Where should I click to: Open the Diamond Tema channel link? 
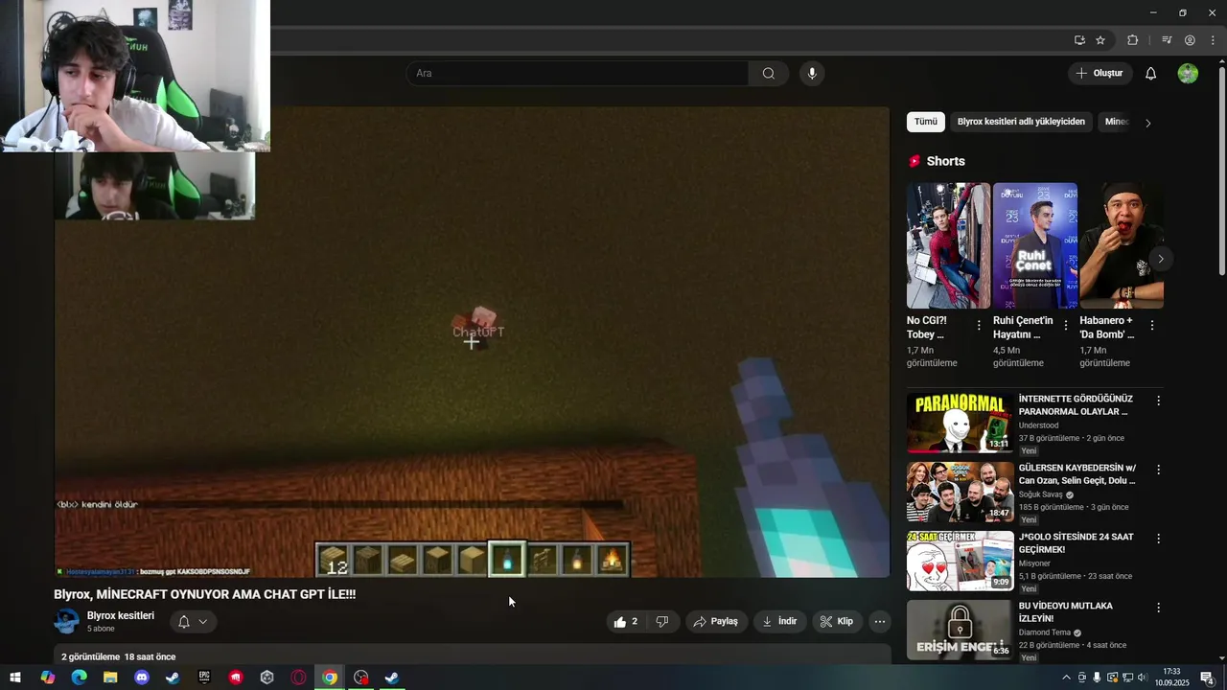coord(1045,632)
